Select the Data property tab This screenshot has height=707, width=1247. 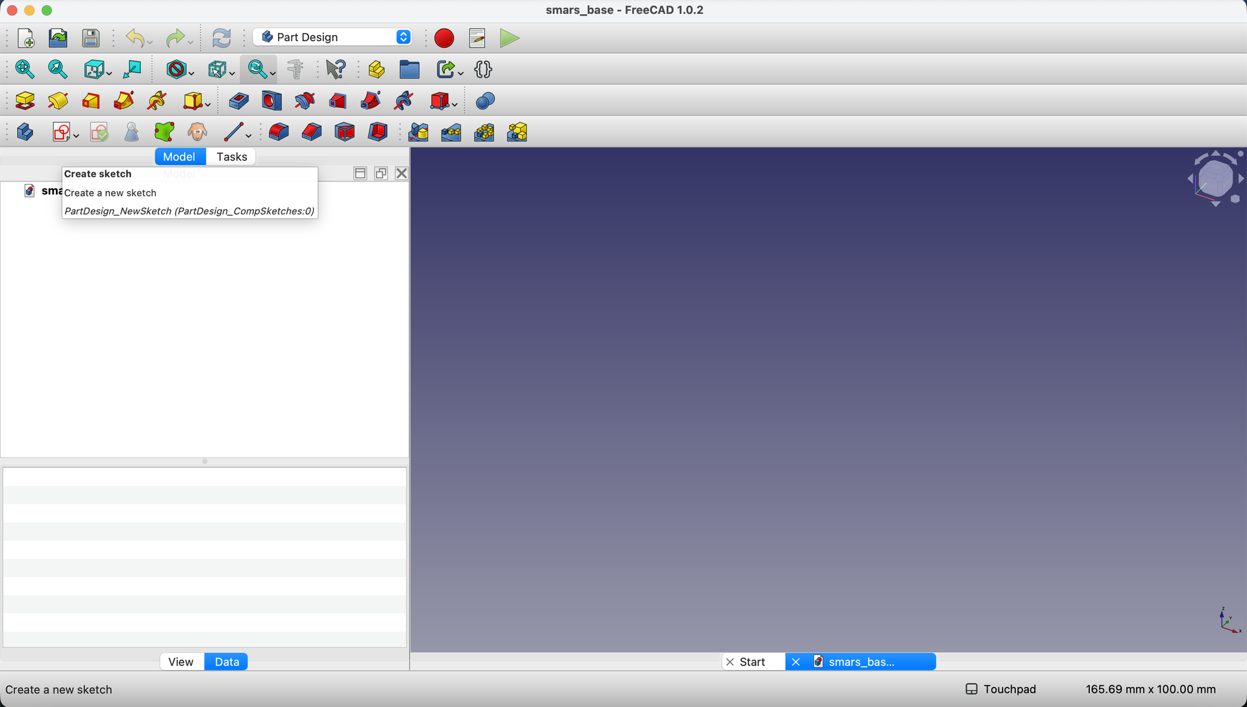tap(227, 662)
